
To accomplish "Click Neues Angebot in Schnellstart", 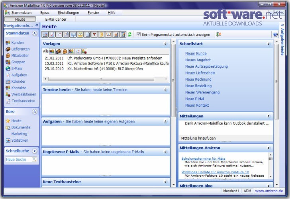I will click(x=198, y=60).
